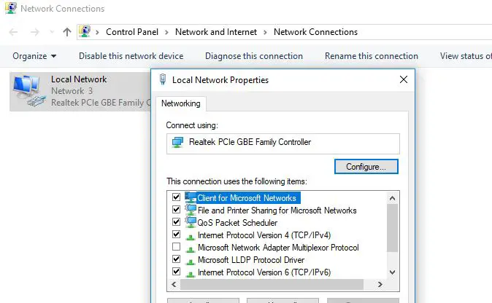Click Disable this network device

[x=131, y=56]
